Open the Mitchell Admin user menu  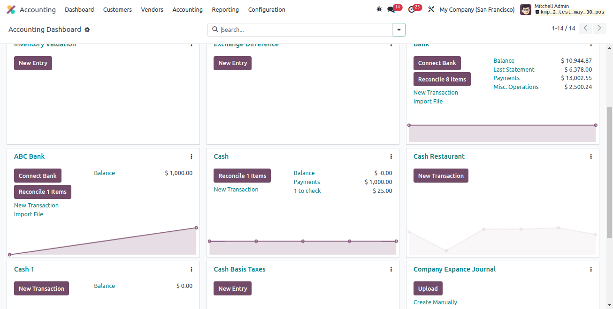pos(562,9)
